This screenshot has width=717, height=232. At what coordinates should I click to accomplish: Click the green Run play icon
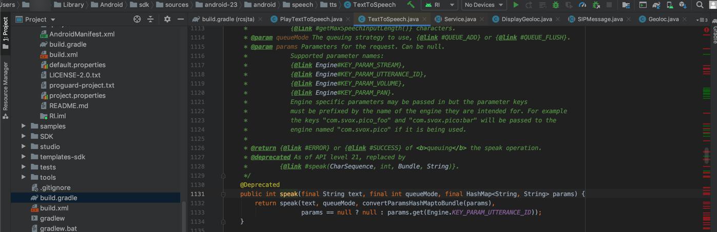coord(516,5)
